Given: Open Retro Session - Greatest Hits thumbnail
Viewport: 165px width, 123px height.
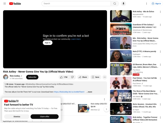Looking at the screenshot, I should (x=121, y=109).
